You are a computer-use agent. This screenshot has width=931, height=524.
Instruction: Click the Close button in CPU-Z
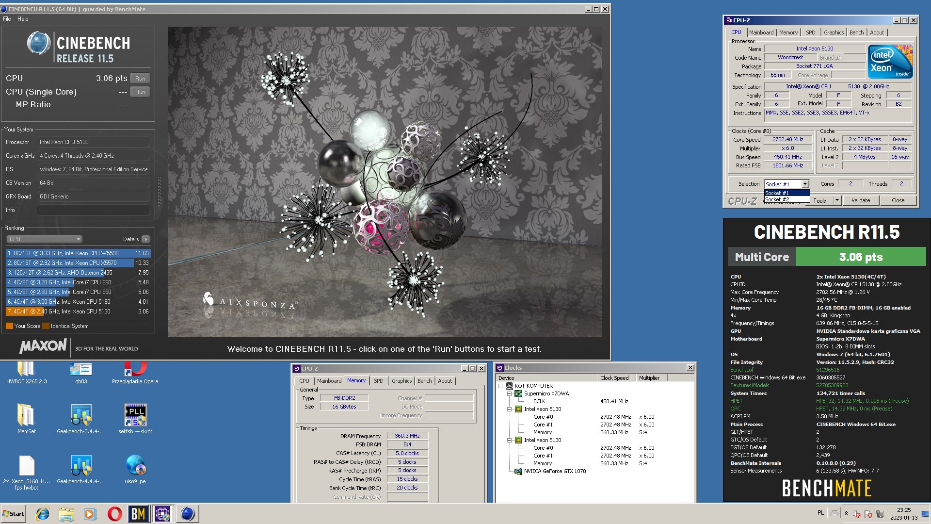pos(898,200)
